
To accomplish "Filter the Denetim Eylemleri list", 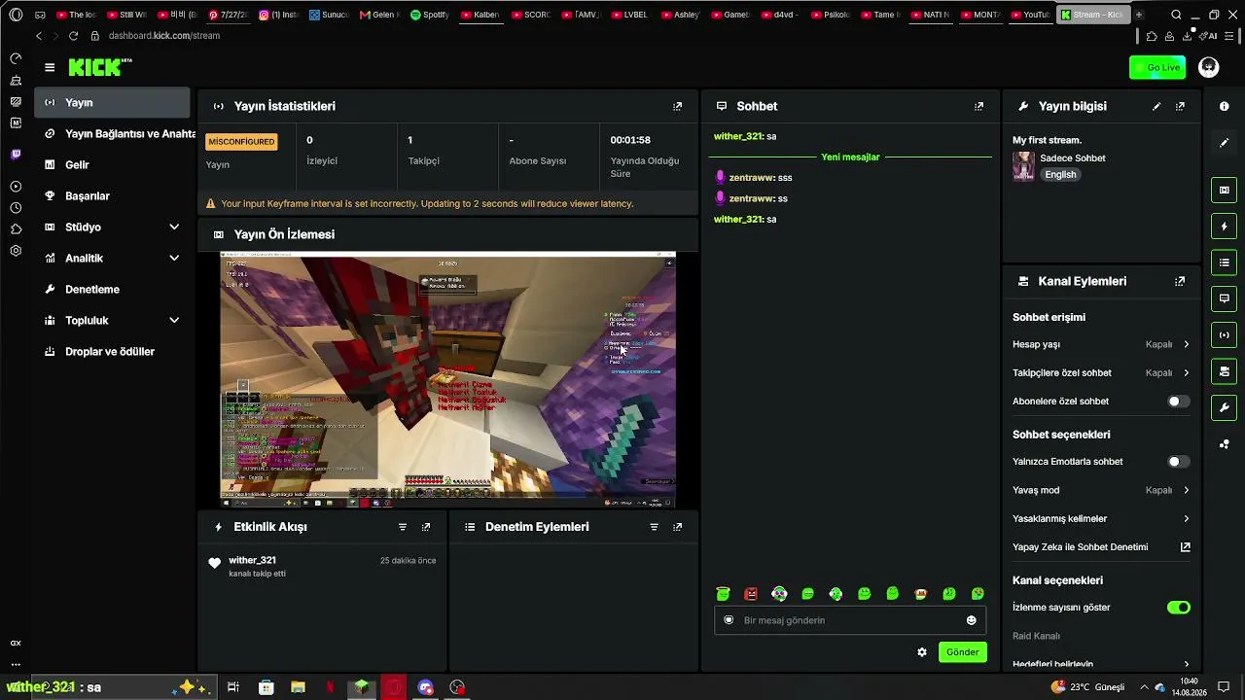I will (654, 527).
